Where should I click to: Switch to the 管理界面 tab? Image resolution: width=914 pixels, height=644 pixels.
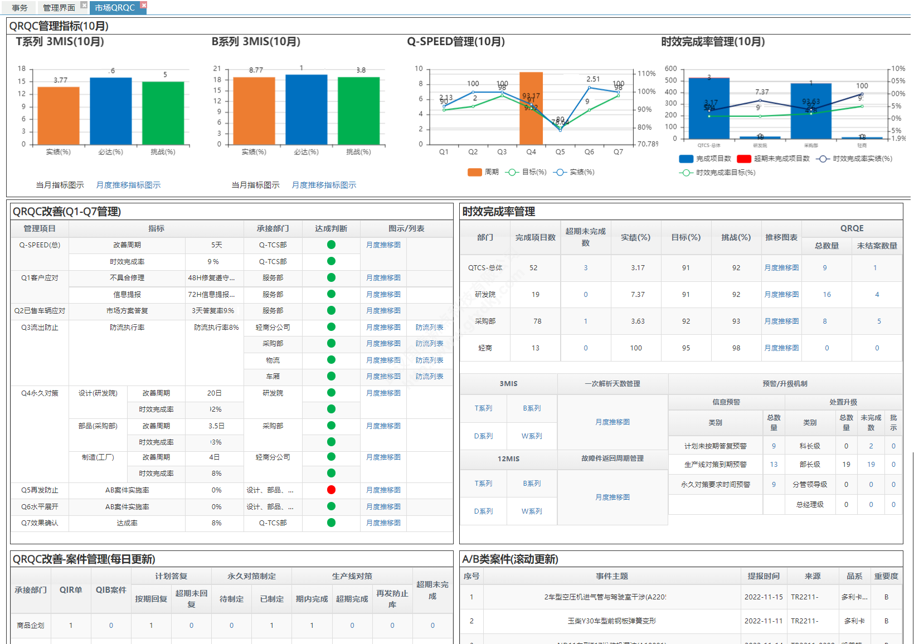[59, 8]
